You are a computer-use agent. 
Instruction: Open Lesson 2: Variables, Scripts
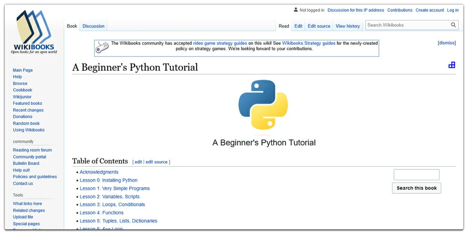coord(110,197)
